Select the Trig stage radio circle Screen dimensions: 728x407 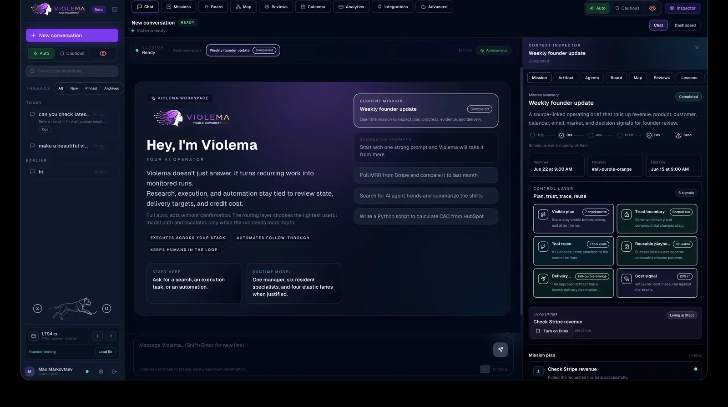[532, 135]
